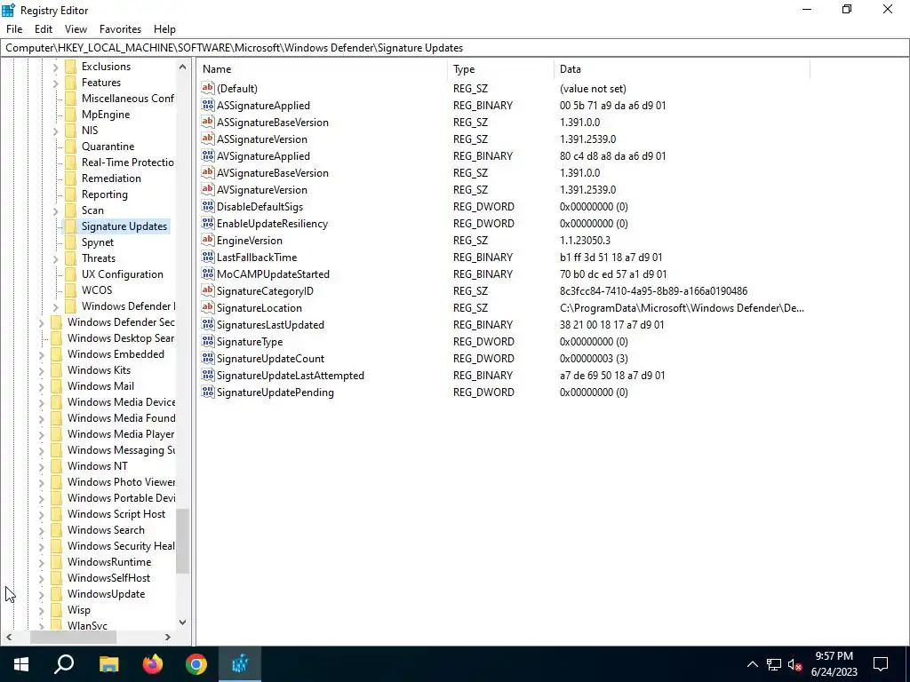Click the AVSignatureApplied binary icon
Image resolution: width=910 pixels, height=682 pixels.
pyautogui.click(x=208, y=155)
